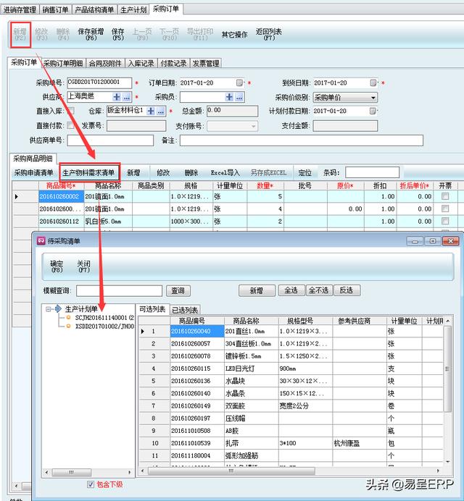Toggle the 包含下级 checkbox
Screen dimensions: 464x501
(x=90, y=484)
